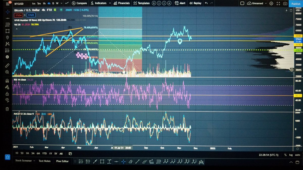Hide all drawings with eye icon
The image size is (303, 170).
[7, 100]
